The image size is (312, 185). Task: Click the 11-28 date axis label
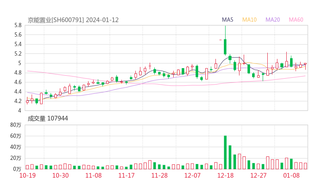point(159,175)
